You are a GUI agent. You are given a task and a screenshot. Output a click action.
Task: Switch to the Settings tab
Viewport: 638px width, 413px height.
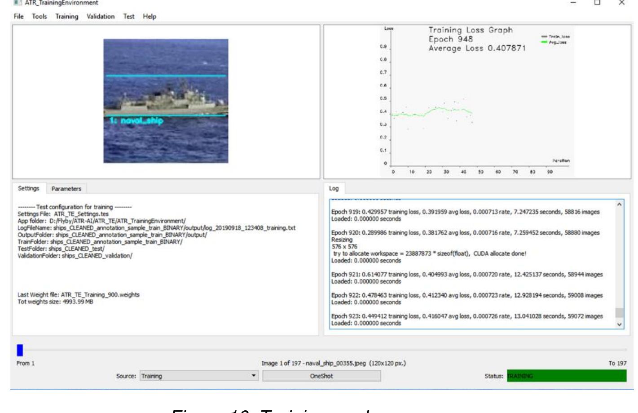(28, 188)
